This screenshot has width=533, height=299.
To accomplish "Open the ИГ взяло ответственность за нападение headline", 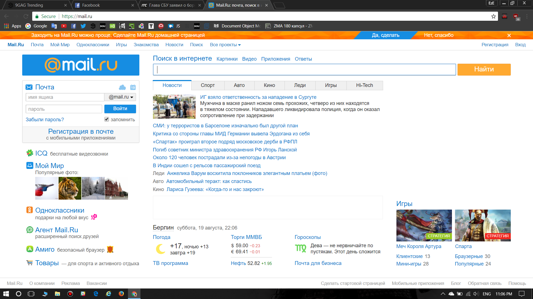I will coord(258,97).
